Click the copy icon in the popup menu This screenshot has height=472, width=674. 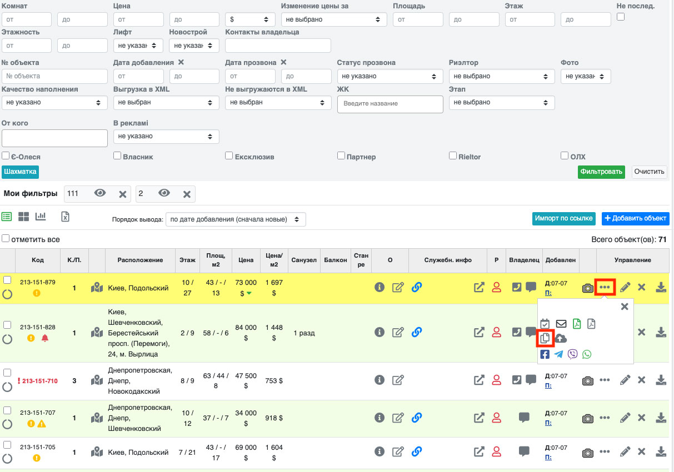point(545,338)
